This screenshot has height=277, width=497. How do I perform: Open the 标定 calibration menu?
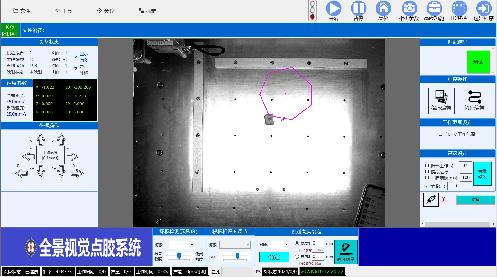point(147,11)
